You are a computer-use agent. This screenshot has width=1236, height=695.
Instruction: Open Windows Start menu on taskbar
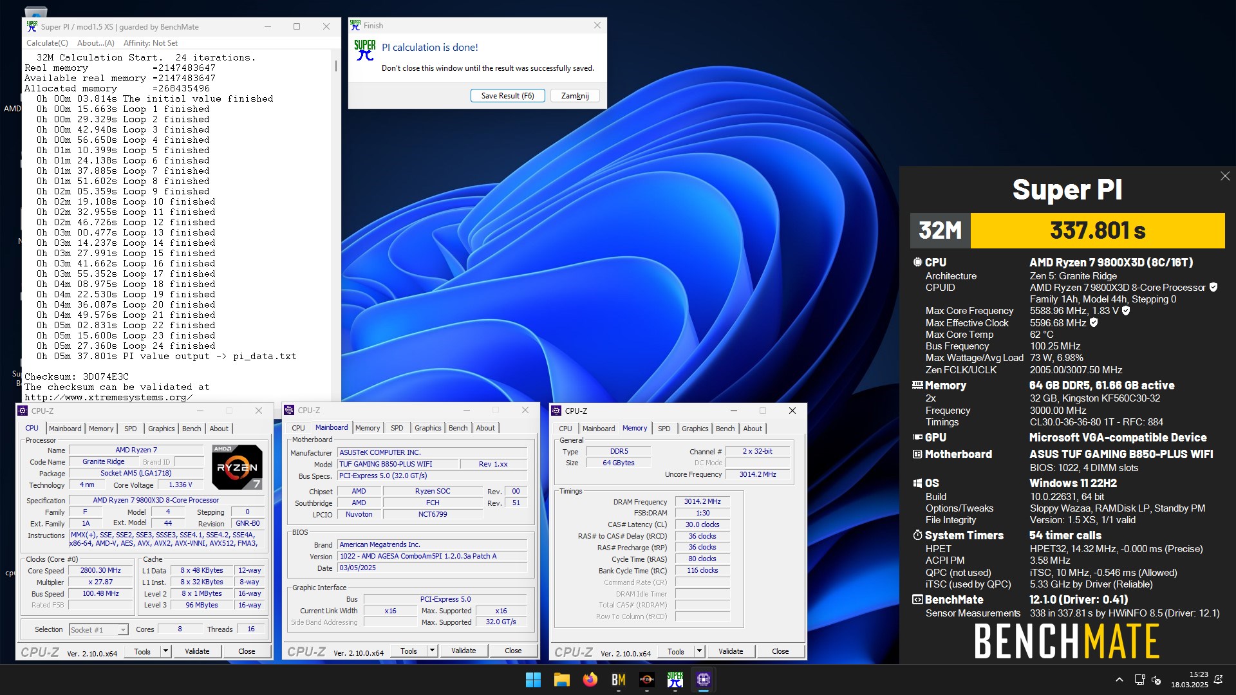click(x=533, y=680)
